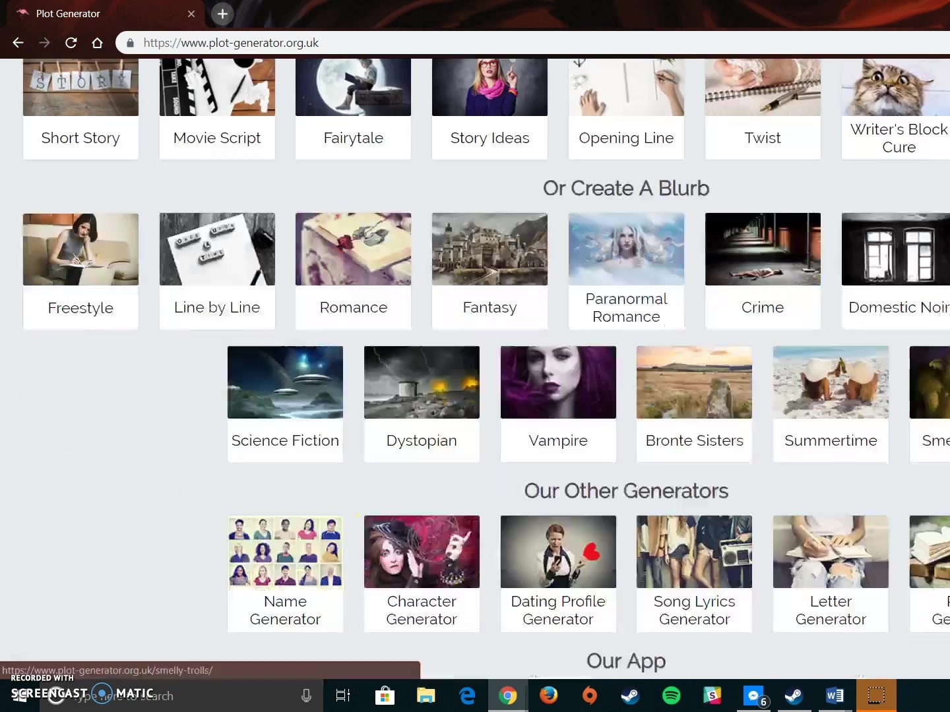Open Microsoft Word in the taskbar

click(835, 696)
